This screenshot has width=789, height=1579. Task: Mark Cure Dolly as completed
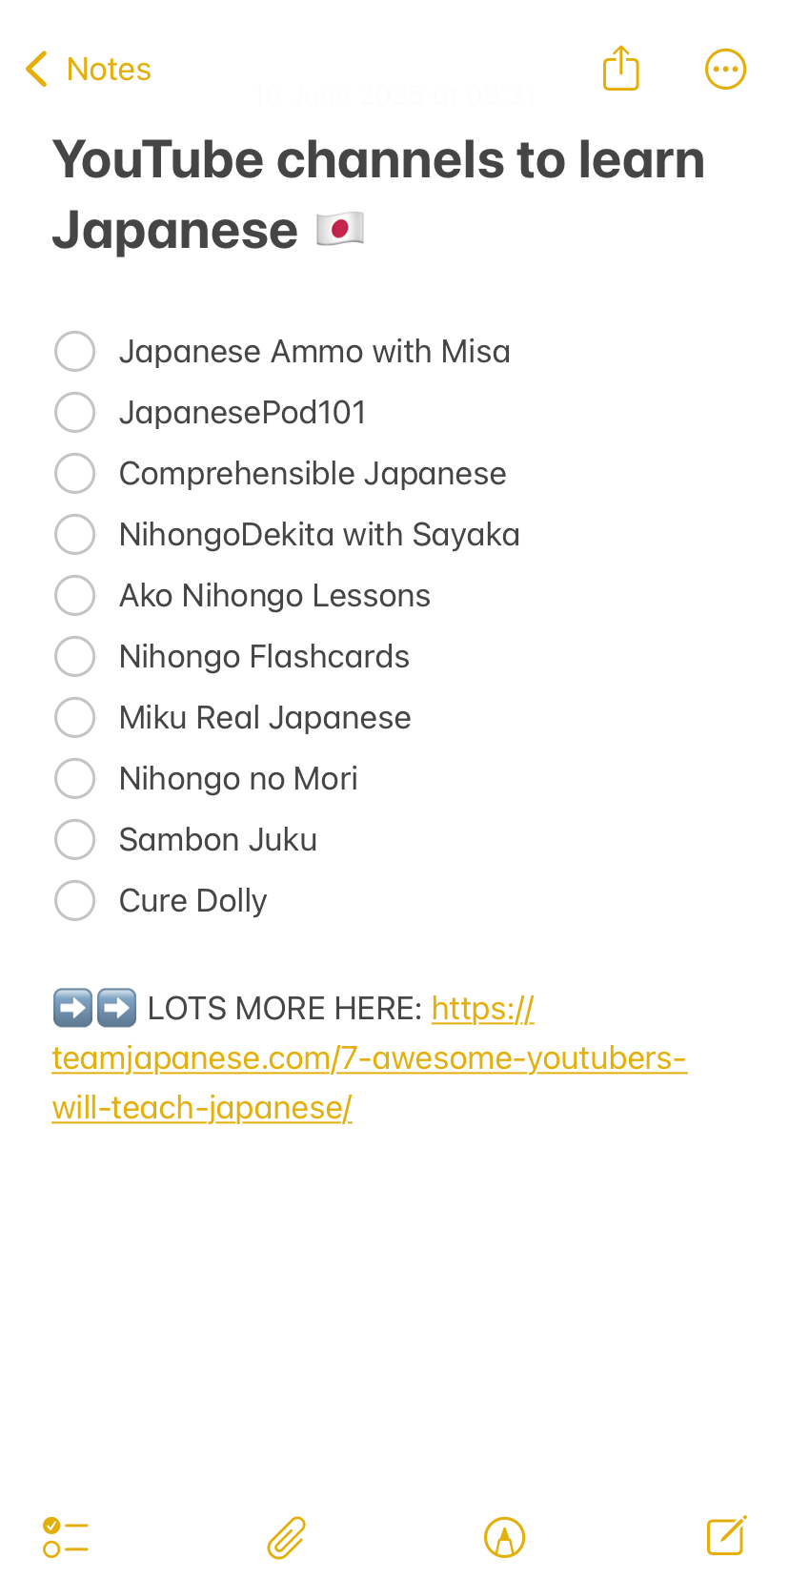75,900
